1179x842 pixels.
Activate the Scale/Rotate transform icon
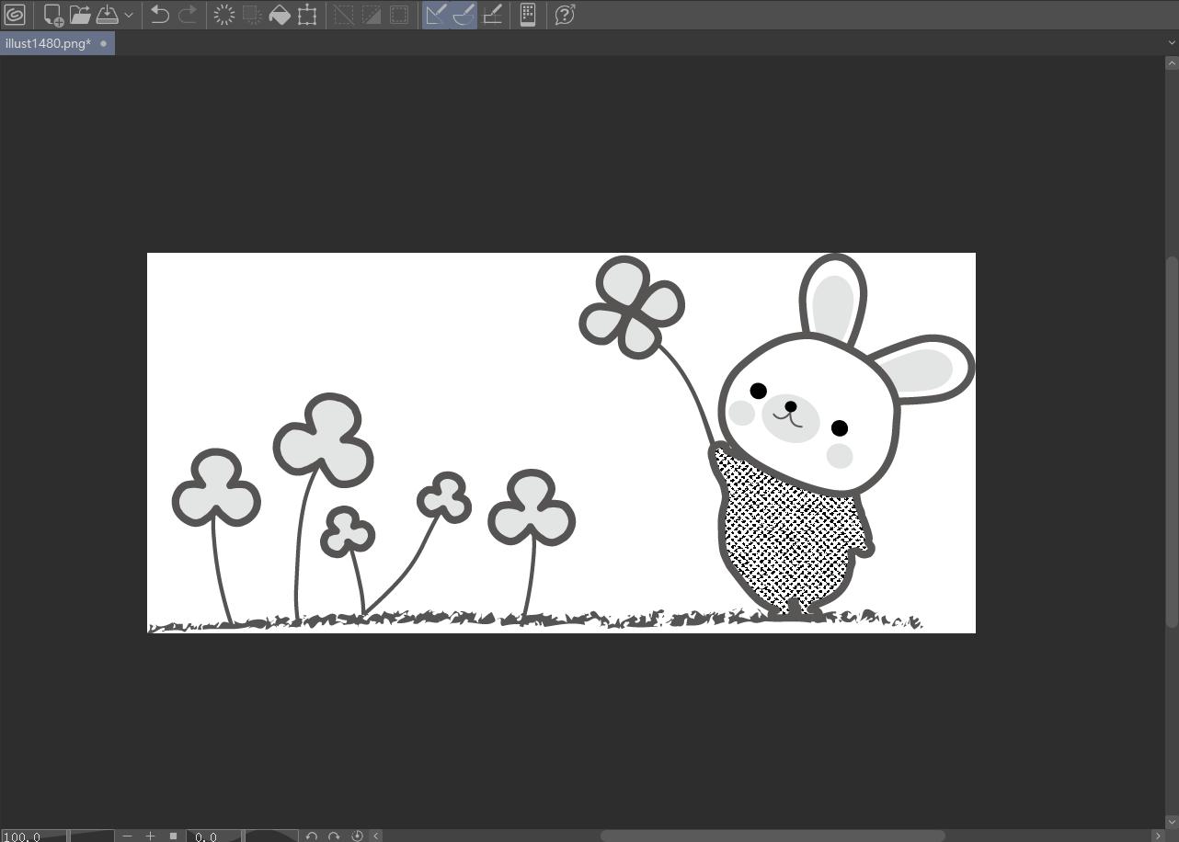pos(307,15)
